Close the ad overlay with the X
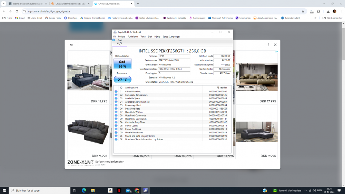The image size is (345, 194). coord(275,45)
